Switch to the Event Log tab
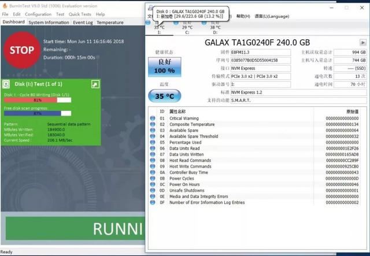Screen dimensions: 370x256 point(83,23)
